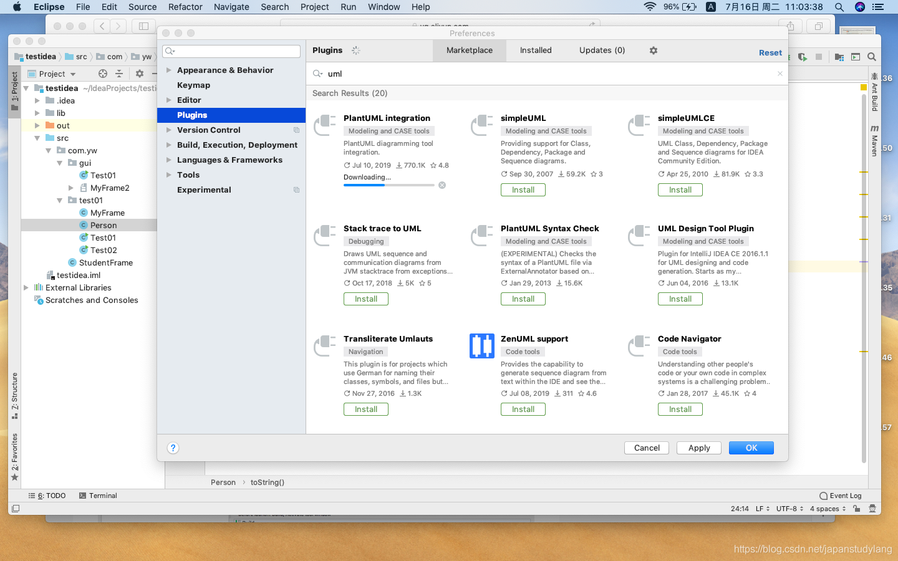Open the UTF-8 encoding selector
Image resolution: width=898 pixels, height=561 pixels.
click(x=788, y=508)
